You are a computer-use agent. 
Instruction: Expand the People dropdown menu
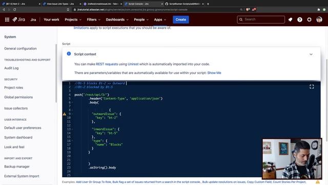point(141,20)
